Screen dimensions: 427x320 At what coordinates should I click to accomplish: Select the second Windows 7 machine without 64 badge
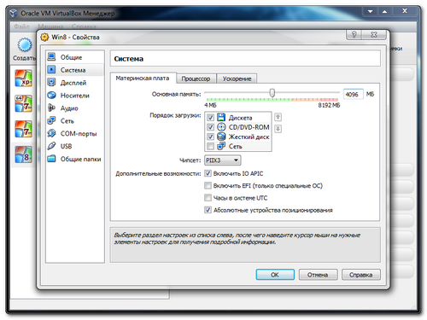tap(23, 129)
